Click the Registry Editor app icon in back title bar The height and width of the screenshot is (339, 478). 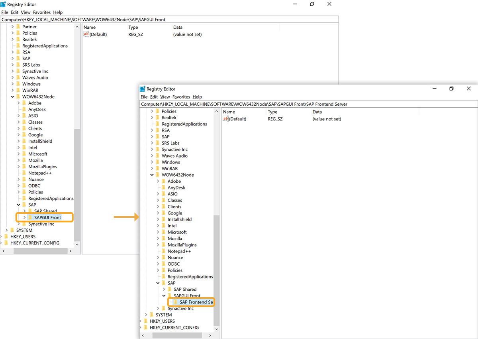click(x=3, y=4)
